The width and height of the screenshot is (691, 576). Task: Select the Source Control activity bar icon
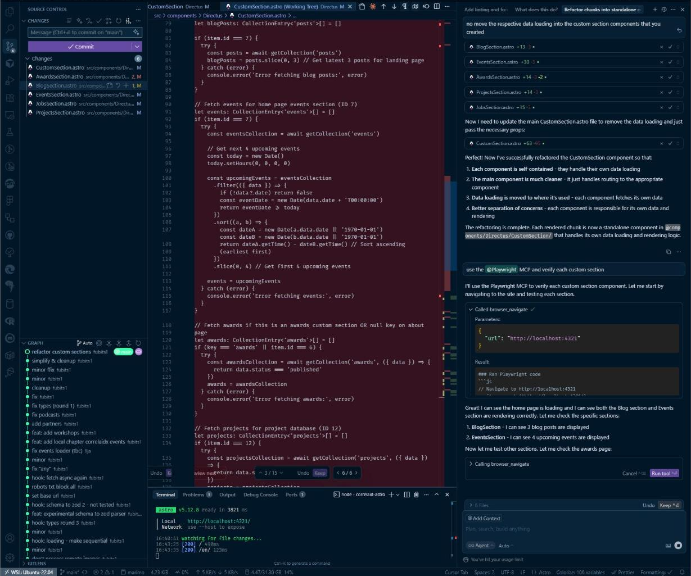tap(10, 46)
